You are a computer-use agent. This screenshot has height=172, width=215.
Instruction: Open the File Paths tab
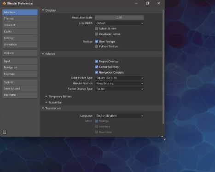(x=20, y=95)
